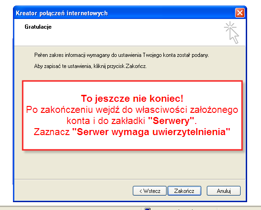Click the status bar section at bottom right

(x=239, y=209)
